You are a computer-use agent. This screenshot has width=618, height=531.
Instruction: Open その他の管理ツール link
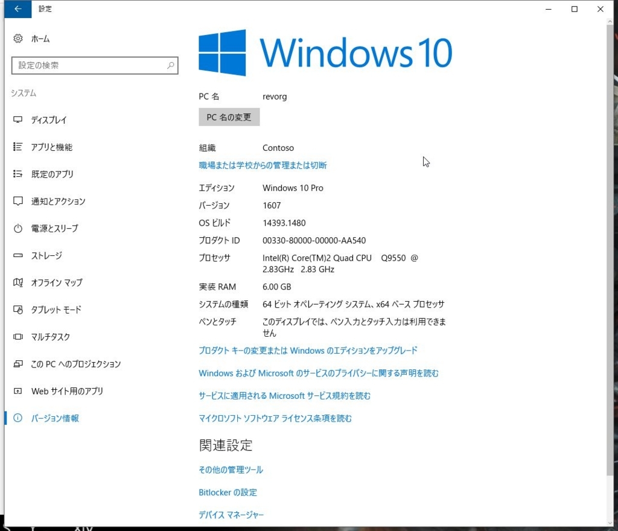point(231,469)
